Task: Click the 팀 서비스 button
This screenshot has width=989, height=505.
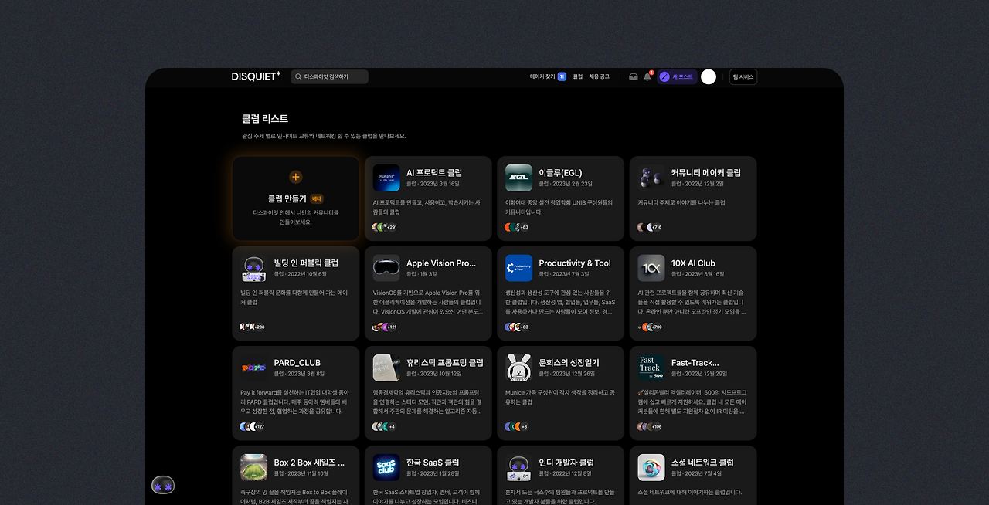Action: tap(743, 76)
